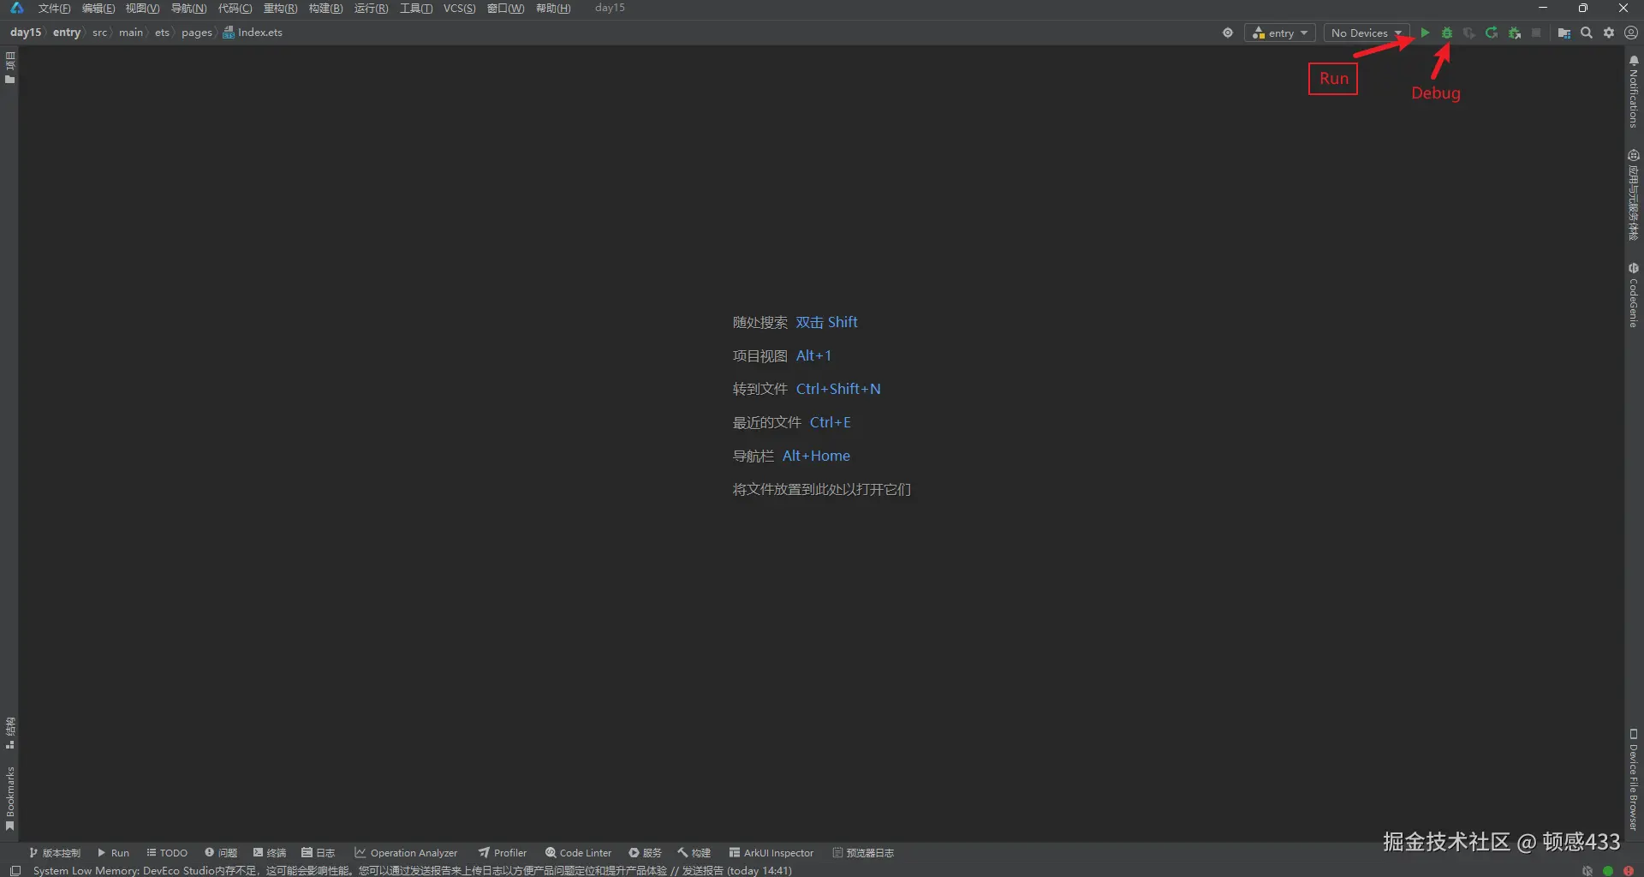This screenshot has height=877, width=1644.
Task: Click the muted crossed-out status icon
Action: click(1587, 870)
